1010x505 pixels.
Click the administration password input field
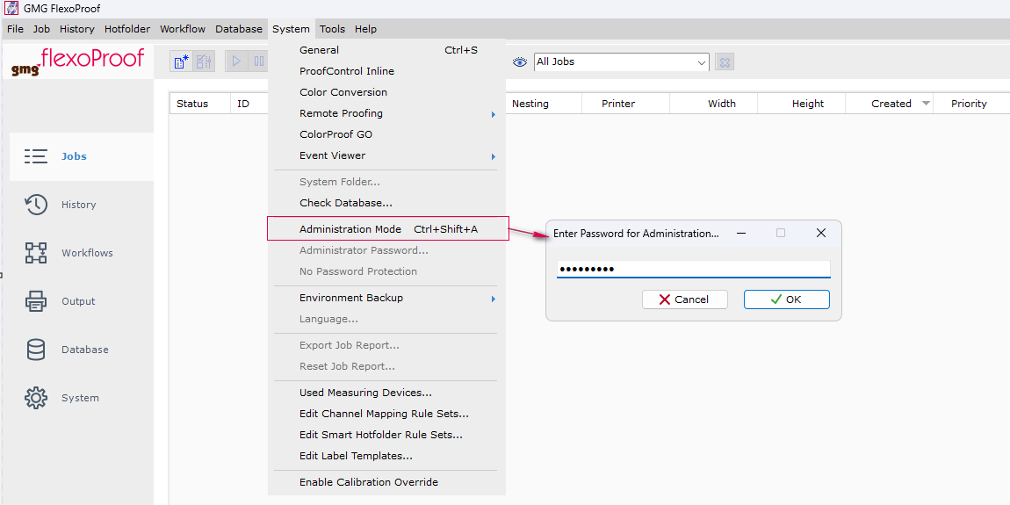pos(693,270)
